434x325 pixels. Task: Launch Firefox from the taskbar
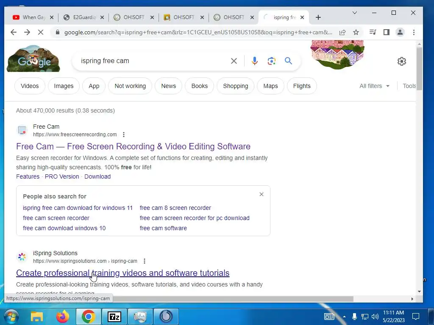tap(63, 317)
